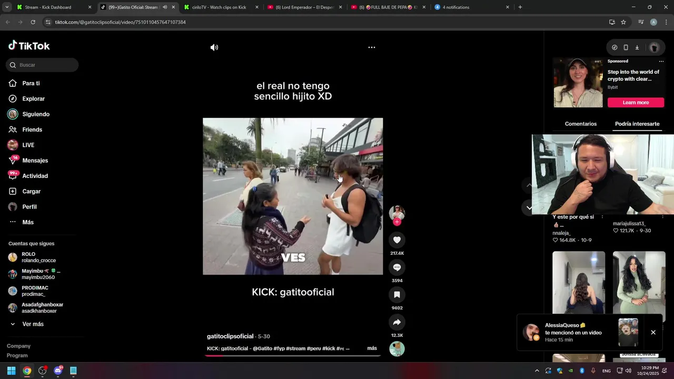
Task: Seek on the video progress bar
Action: [293, 356]
